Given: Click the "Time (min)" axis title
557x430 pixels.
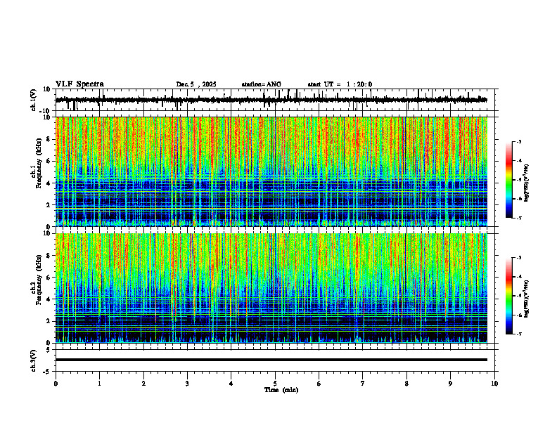Looking at the screenshot, I should [281, 390].
